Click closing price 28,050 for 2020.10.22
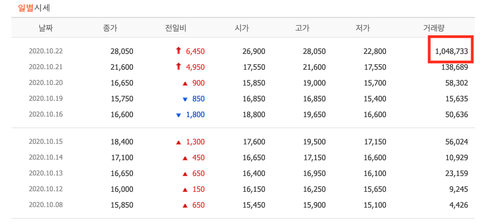Screen dimensions: 482x224 pos(122,51)
